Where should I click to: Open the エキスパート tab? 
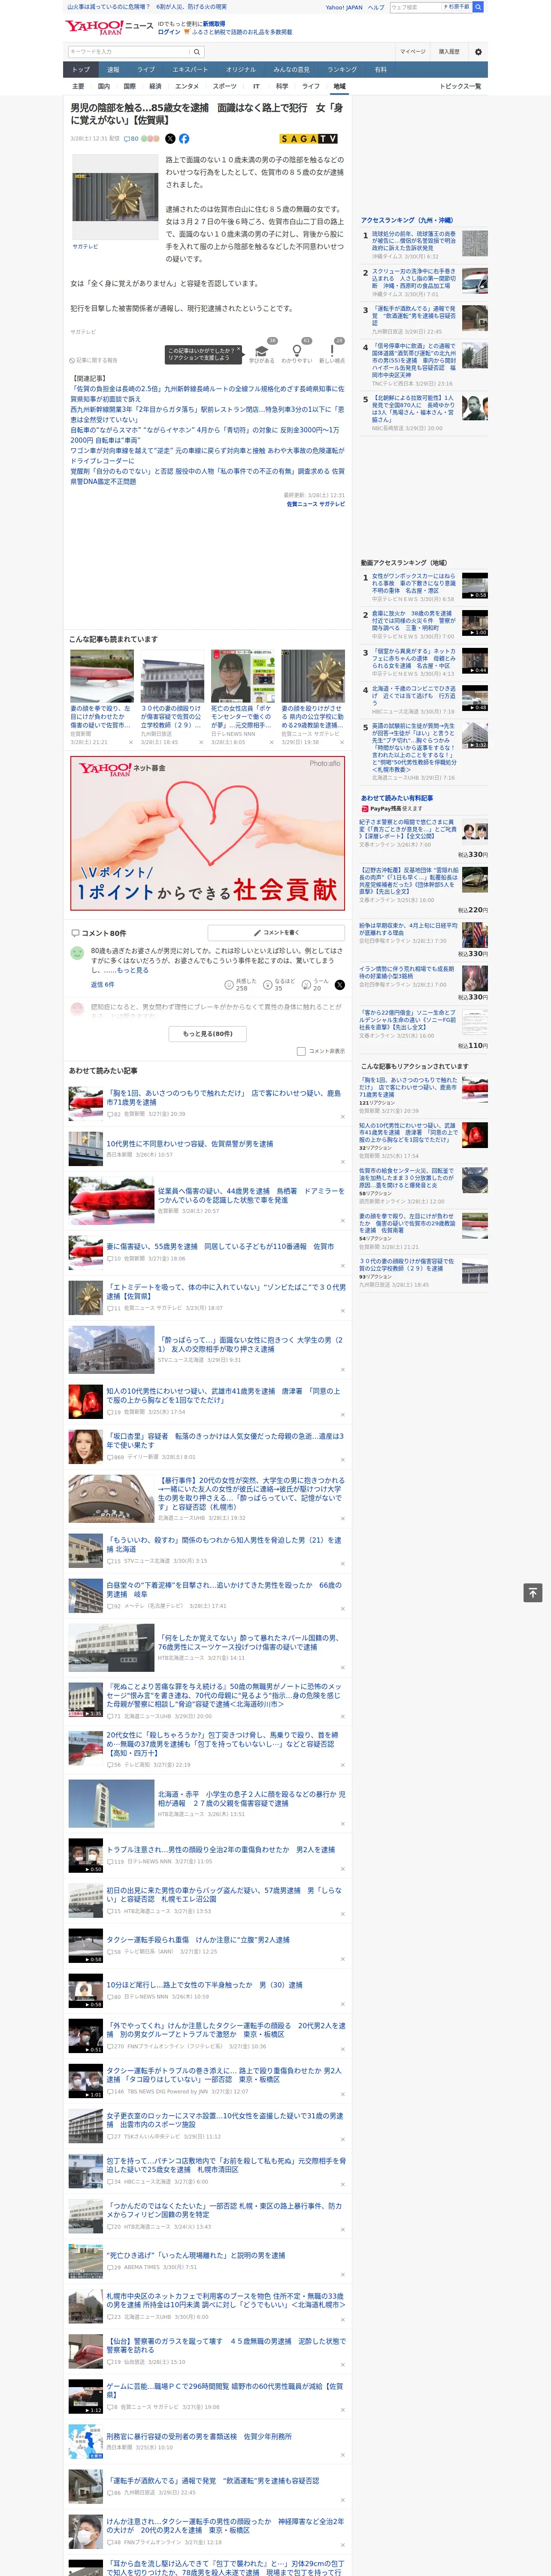190,70
